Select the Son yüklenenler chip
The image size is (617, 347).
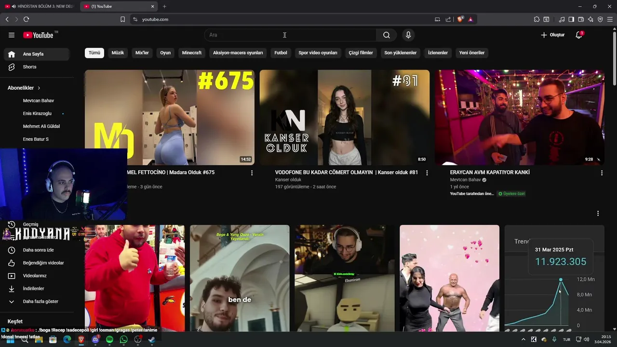[x=401, y=53]
